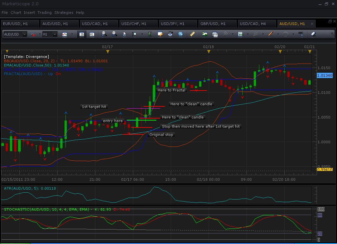
Task: Click the yellow 0.99410 price label
Action: click(325, 169)
